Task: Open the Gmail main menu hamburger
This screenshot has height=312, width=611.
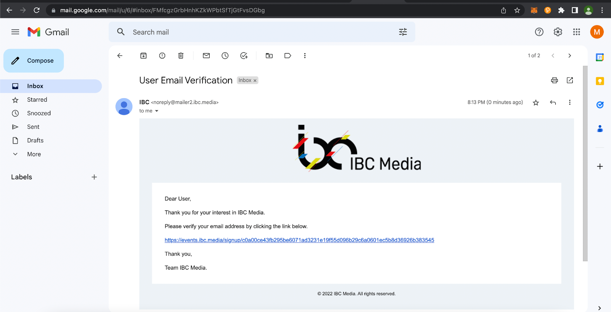Action: coord(15,32)
